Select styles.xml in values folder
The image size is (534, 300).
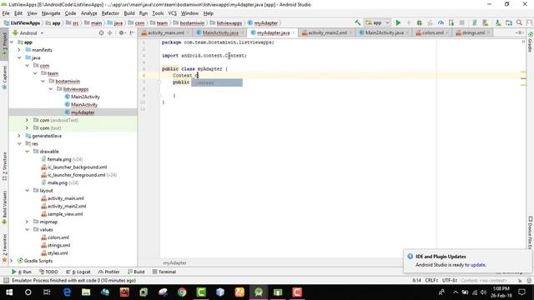pos(58,253)
